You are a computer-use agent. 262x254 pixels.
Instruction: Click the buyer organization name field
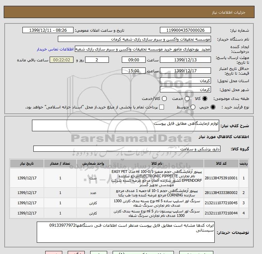(x=134, y=39)
